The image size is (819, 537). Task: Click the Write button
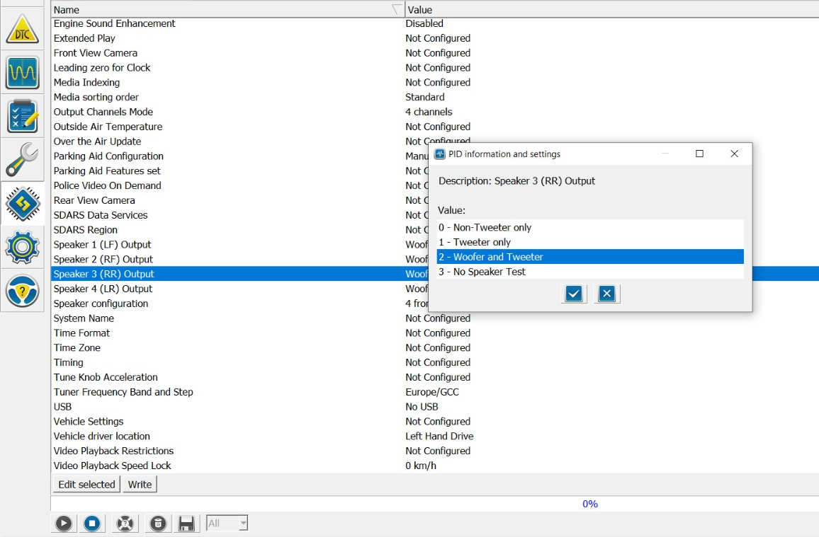pos(140,485)
